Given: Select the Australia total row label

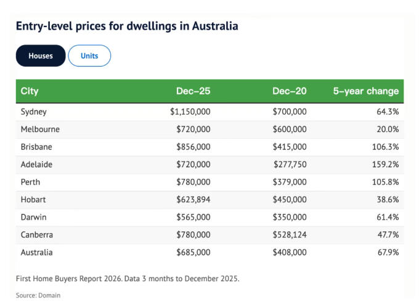Looking at the screenshot, I should point(37,253).
